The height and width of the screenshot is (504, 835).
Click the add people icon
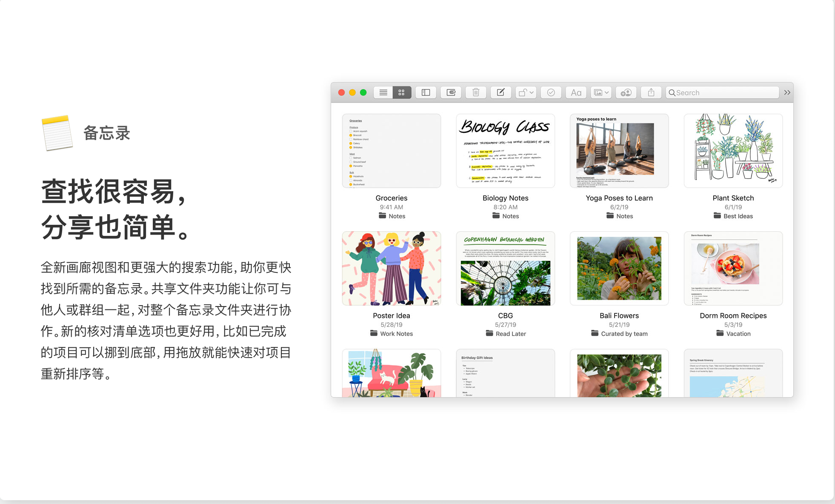click(626, 92)
